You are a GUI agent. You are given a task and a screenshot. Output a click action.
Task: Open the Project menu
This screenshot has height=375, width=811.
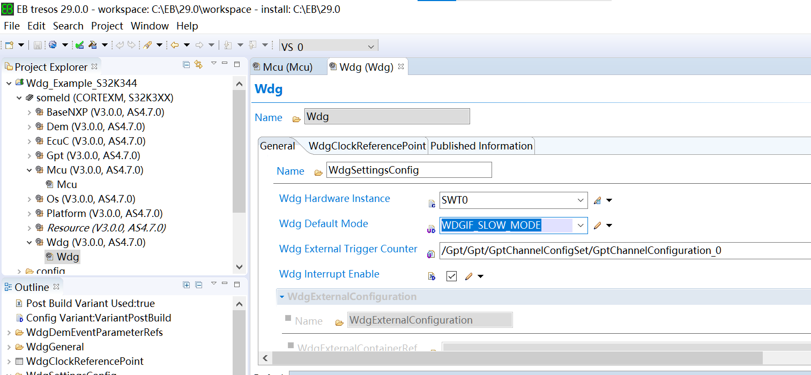click(107, 26)
